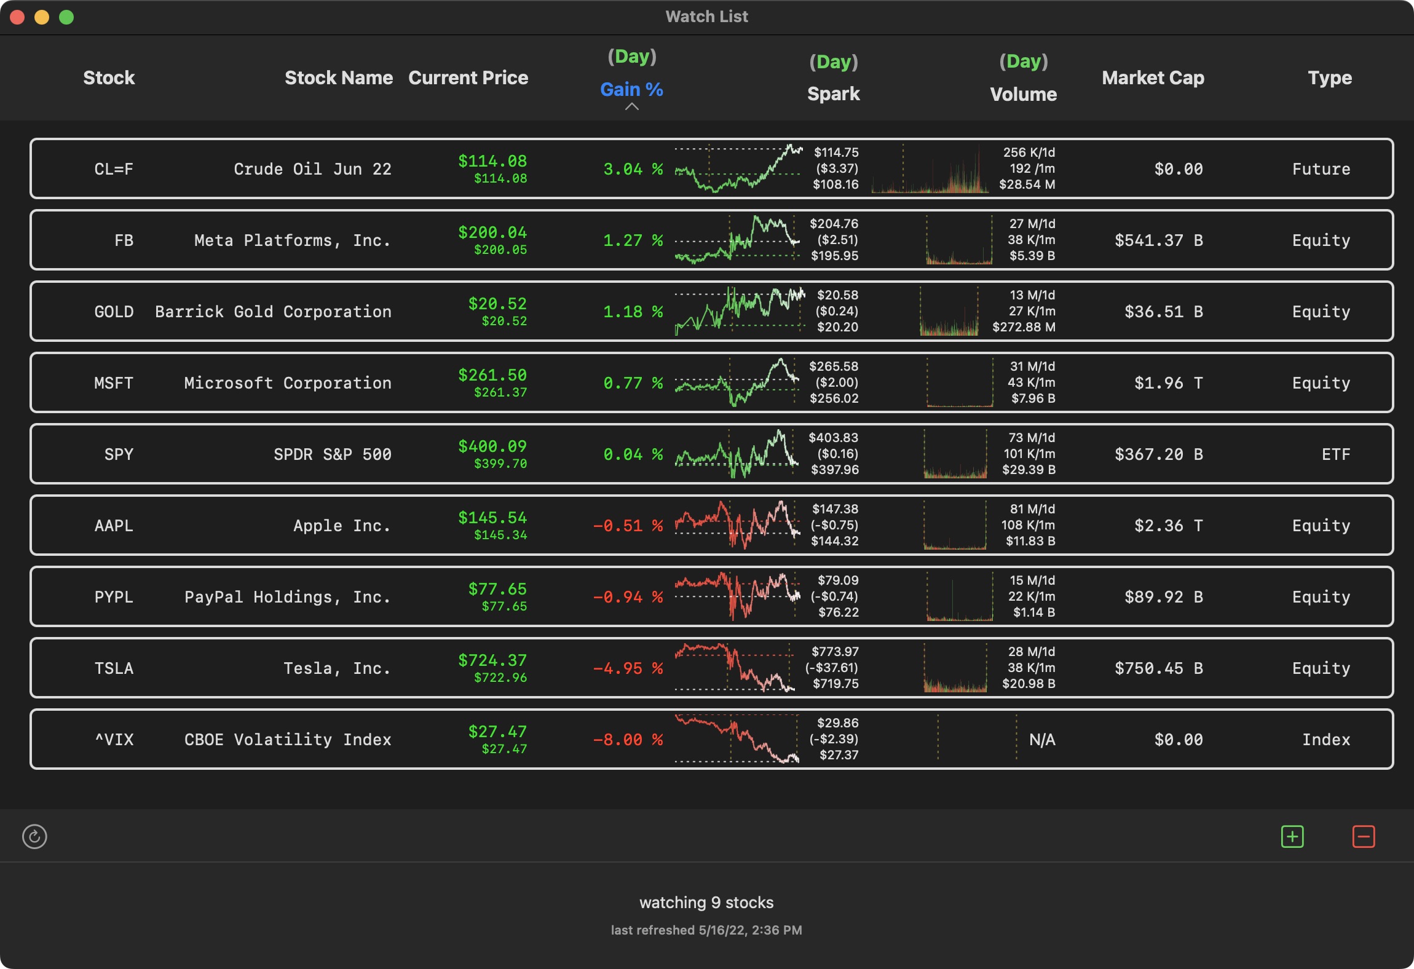The width and height of the screenshot is (1414, 969).
Task: Click the watching 9 stocks status text
Action: coord(706,903)
